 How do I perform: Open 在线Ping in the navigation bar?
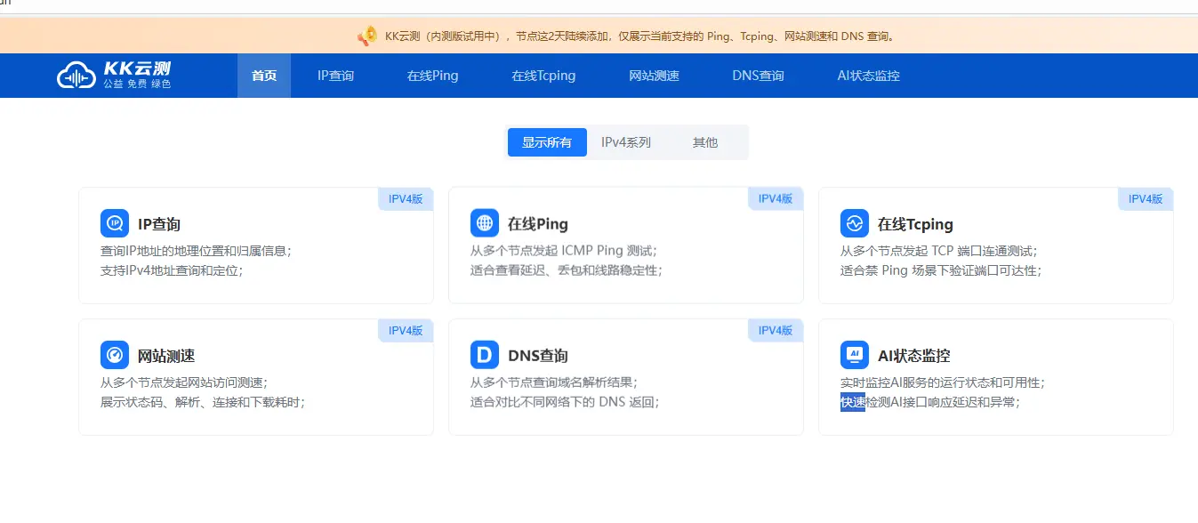tap(432, 76)
